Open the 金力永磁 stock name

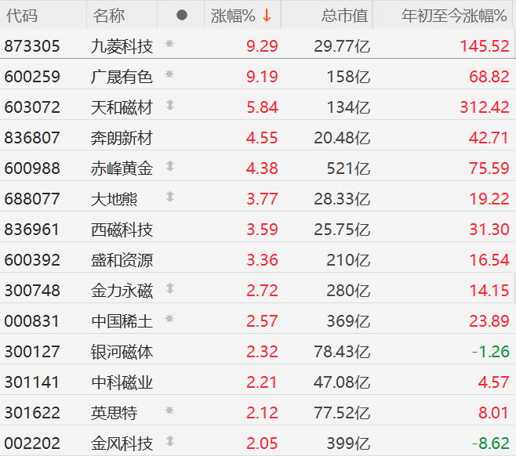122,291
